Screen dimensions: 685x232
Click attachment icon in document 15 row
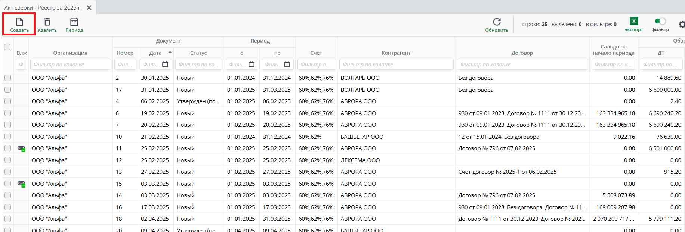tap(21, 184)
